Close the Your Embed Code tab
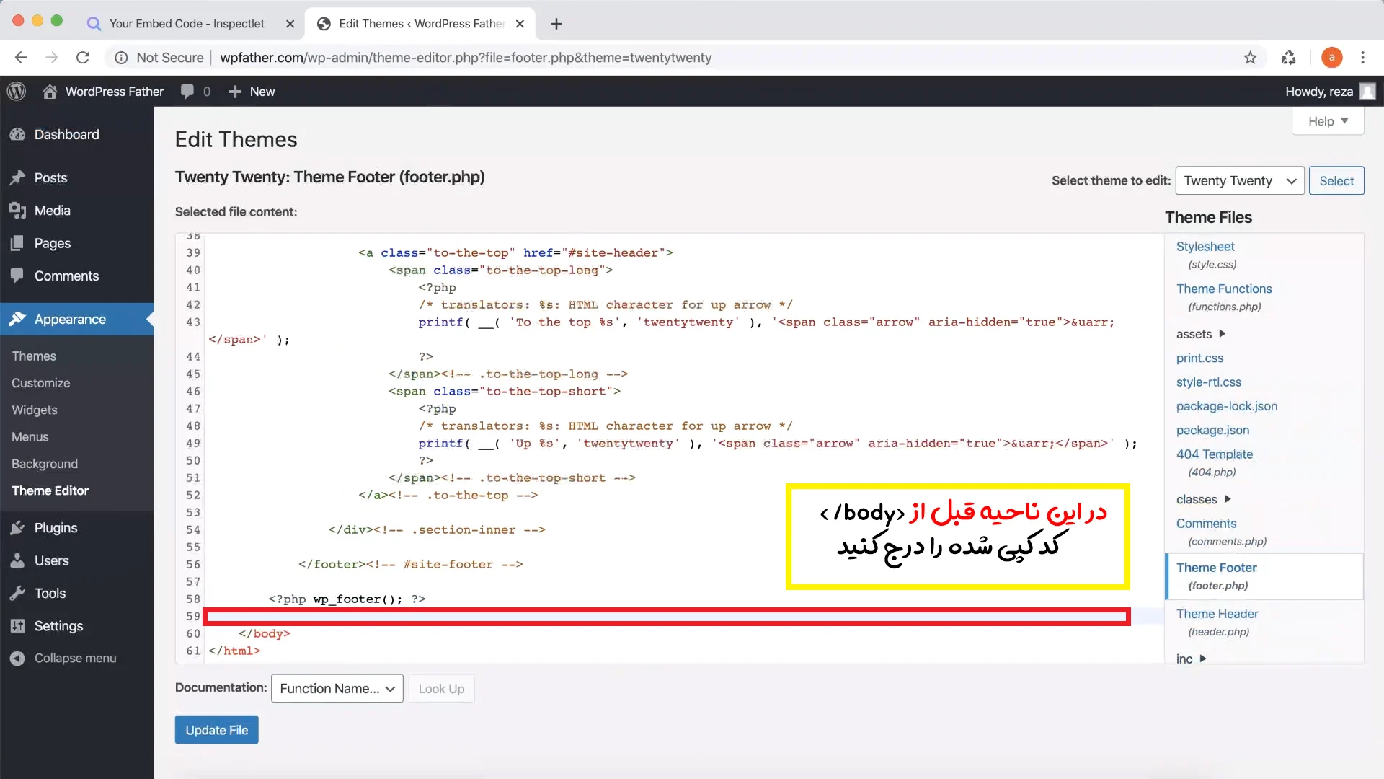Image resolution: width=1384 pixels, height=779 pixels. (x=290, y=24)
